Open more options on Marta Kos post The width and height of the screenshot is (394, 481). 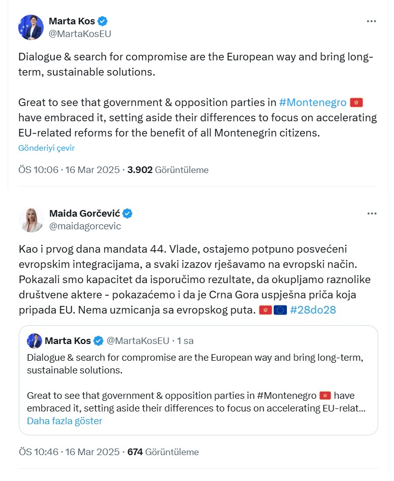[x=372, y=21]
